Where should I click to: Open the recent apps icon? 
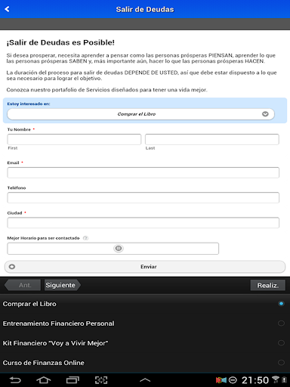point(72,380)
